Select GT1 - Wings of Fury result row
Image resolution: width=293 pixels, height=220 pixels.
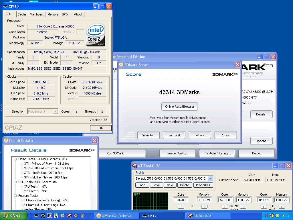click(47, 164)
